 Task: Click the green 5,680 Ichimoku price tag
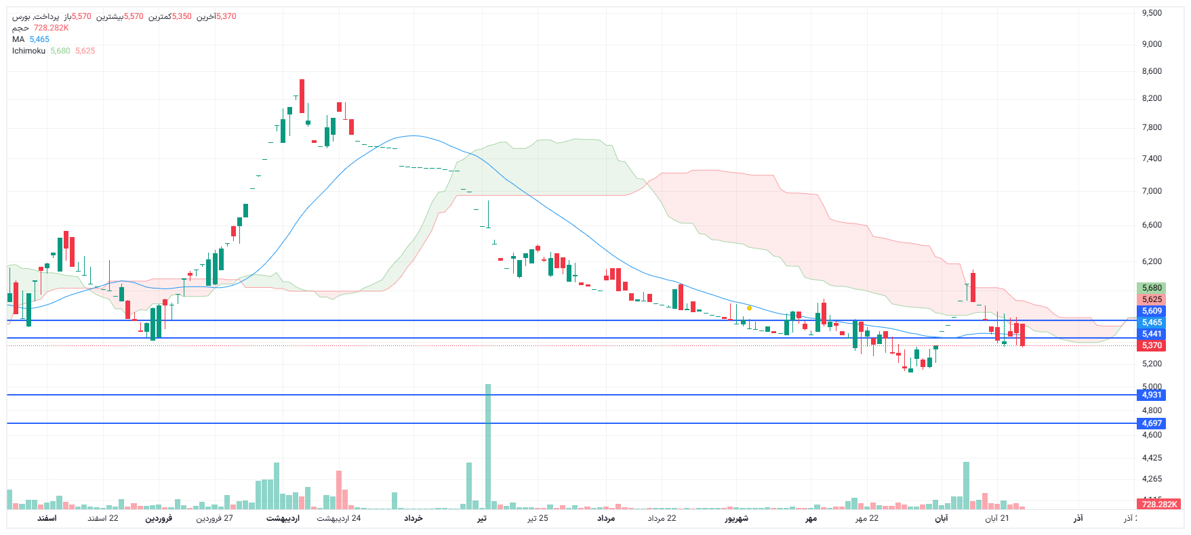(1152, 288)
